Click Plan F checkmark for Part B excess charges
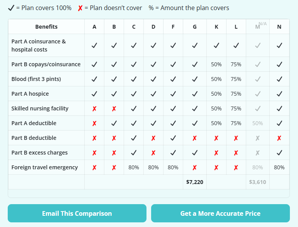 coord(173,153)
